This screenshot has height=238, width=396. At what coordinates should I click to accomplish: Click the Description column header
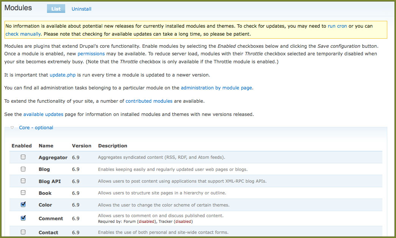pyautogui.click(x=113, y=146)
